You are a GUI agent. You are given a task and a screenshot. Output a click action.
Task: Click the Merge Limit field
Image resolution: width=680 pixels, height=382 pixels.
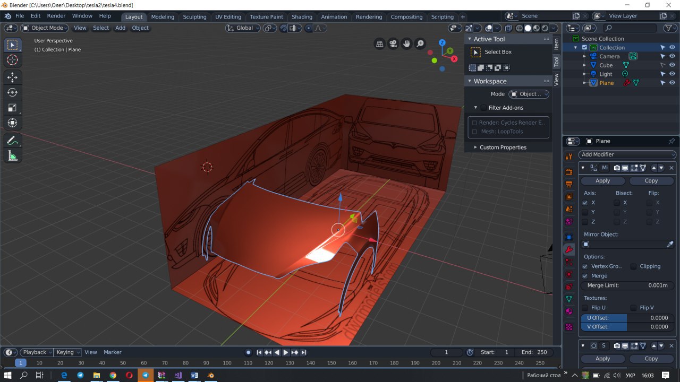627,285
